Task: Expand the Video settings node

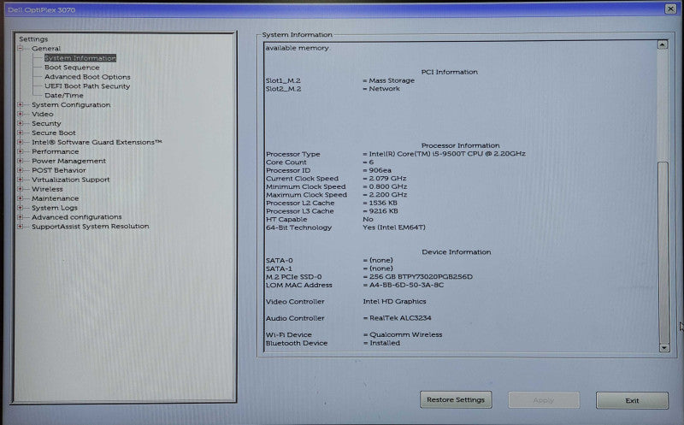Action: [x=20, y=114]
